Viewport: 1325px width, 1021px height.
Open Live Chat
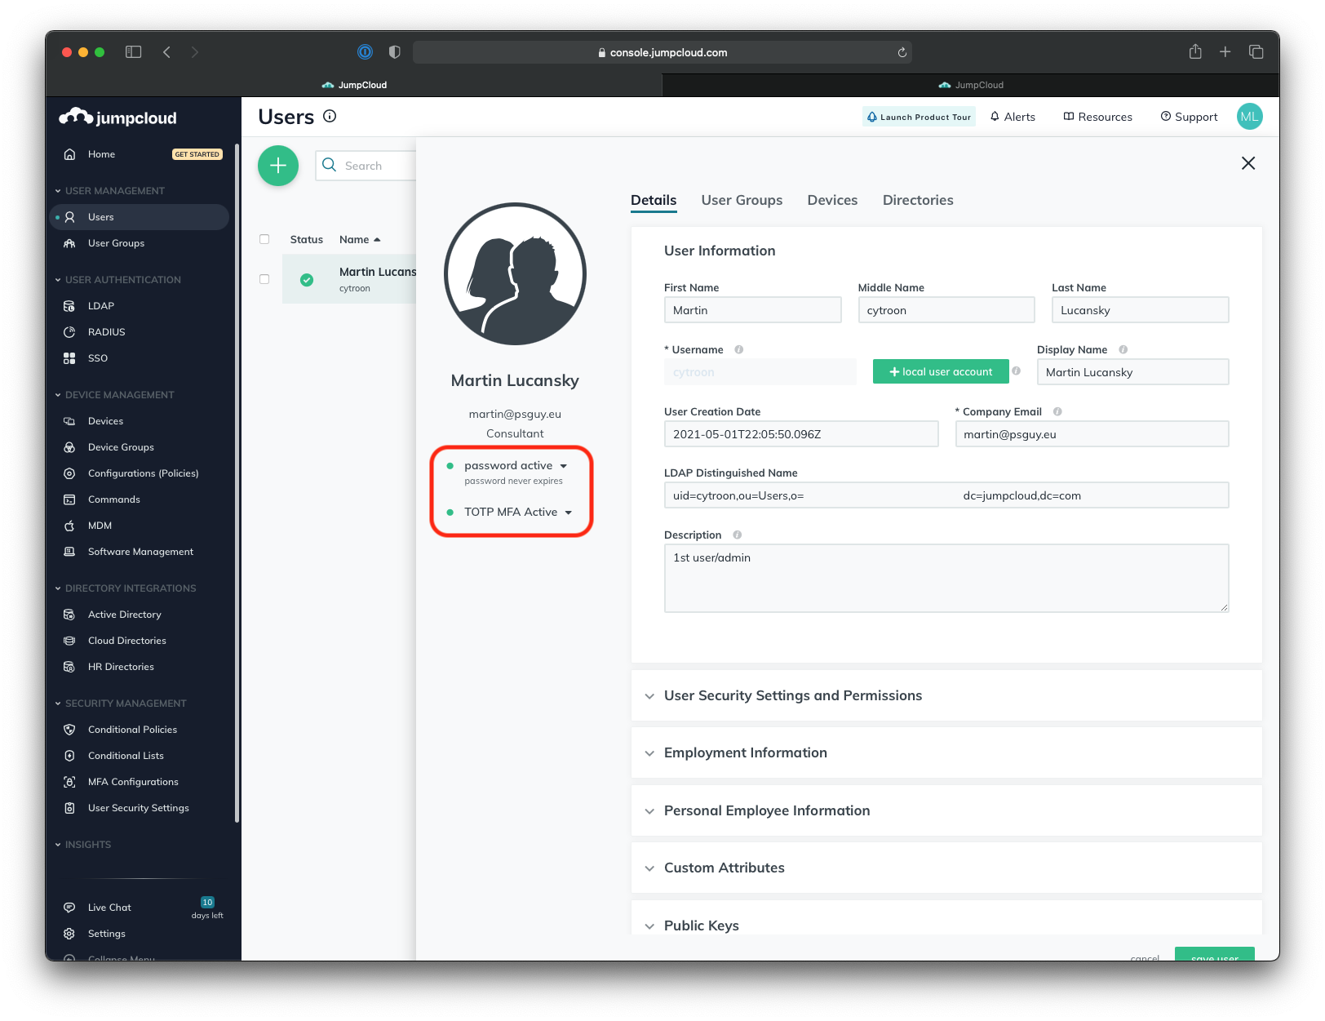click(x=109, y=908)
